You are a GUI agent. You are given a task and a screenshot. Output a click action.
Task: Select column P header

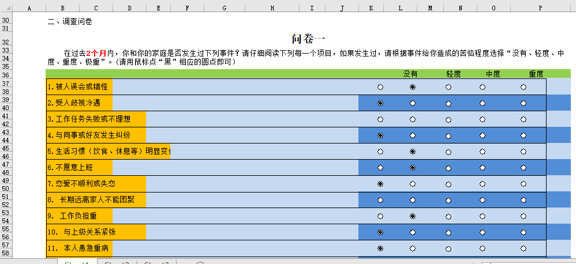coord(540,7)
